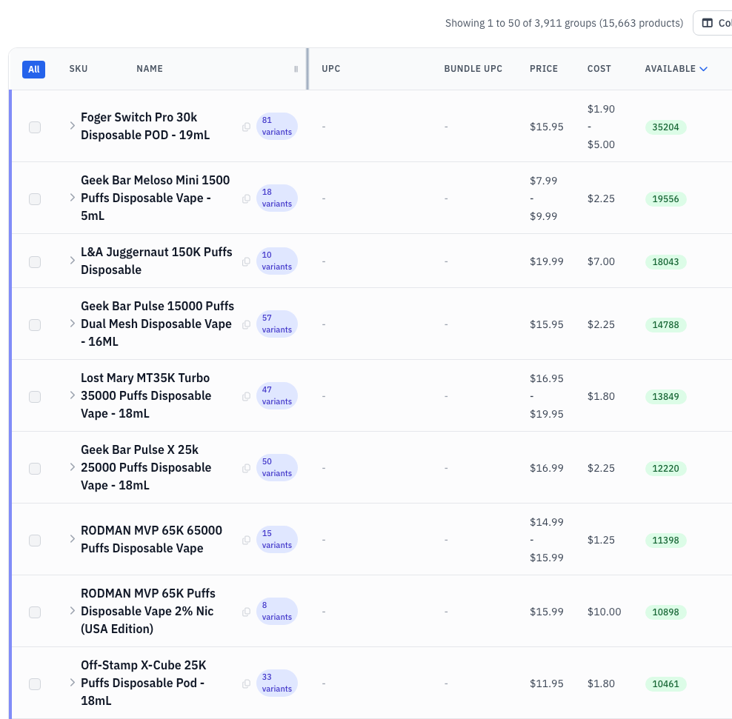Screen dimensions: 732x719
Task: Click available quantity 35204
Action: point(666,127)
